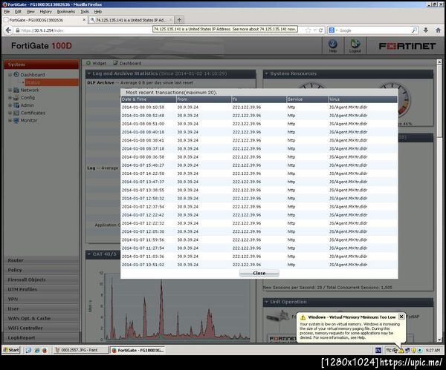Click the search magnifier in Google box
This screenshot has height=370, width=446.
click(414, 30)
